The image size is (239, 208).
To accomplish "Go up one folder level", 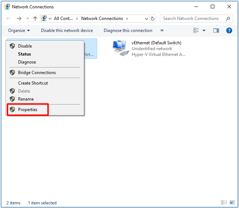I will pos(35,19).
